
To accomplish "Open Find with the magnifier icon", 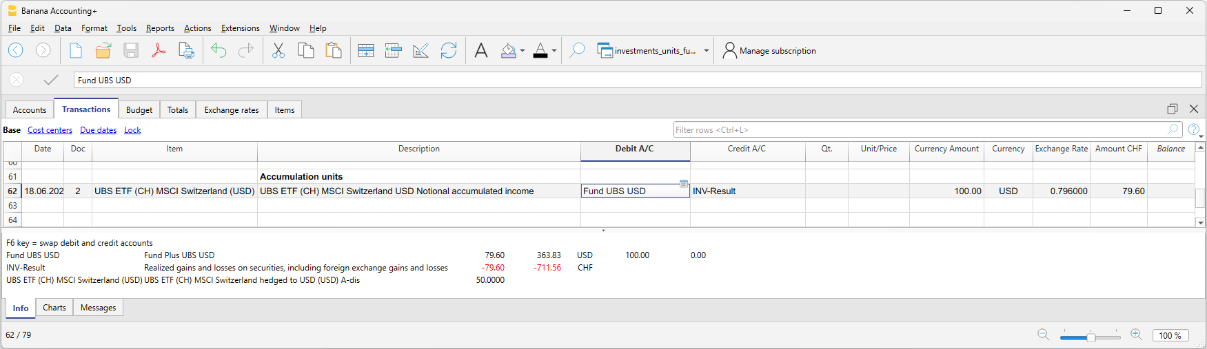I will (578, 50).
